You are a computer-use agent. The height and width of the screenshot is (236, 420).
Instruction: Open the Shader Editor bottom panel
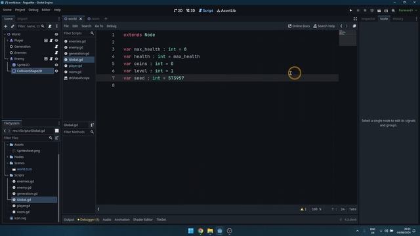coord(143,220)
